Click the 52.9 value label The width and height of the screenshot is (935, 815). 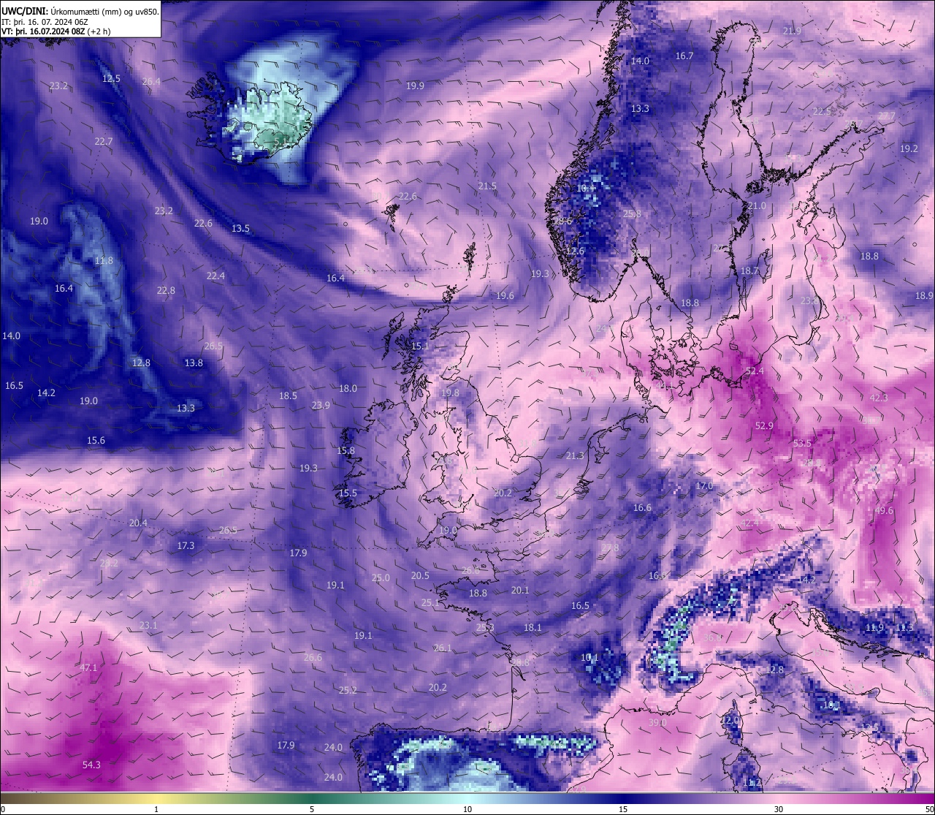pyautogui.click(x=764, y=425)
